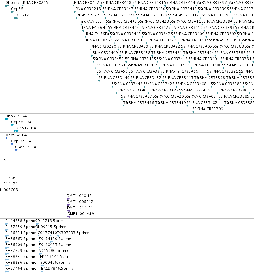This screenshot has height=273, width=254.
Task: Select 5SrRNA:CR33448 feature label
Action: point(116,3)
